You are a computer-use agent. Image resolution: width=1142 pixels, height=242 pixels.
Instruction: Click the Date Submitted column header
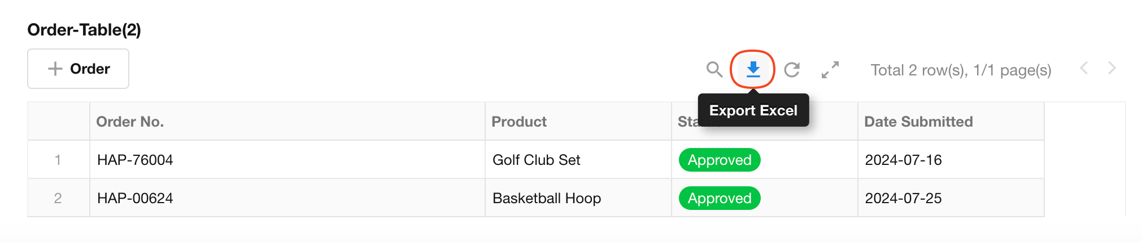tap(918, 122)
